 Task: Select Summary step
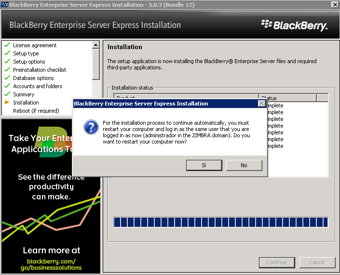point(24,94)
